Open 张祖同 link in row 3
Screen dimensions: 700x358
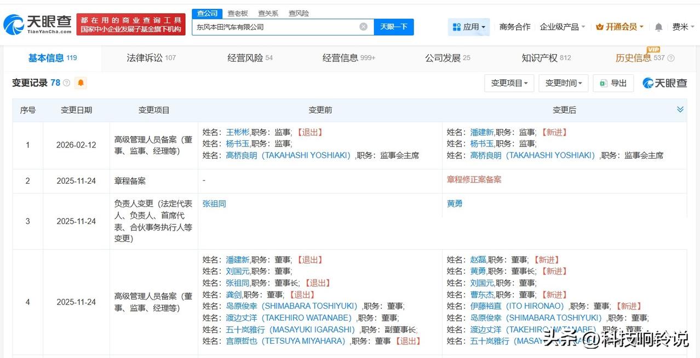coord(214,203)
